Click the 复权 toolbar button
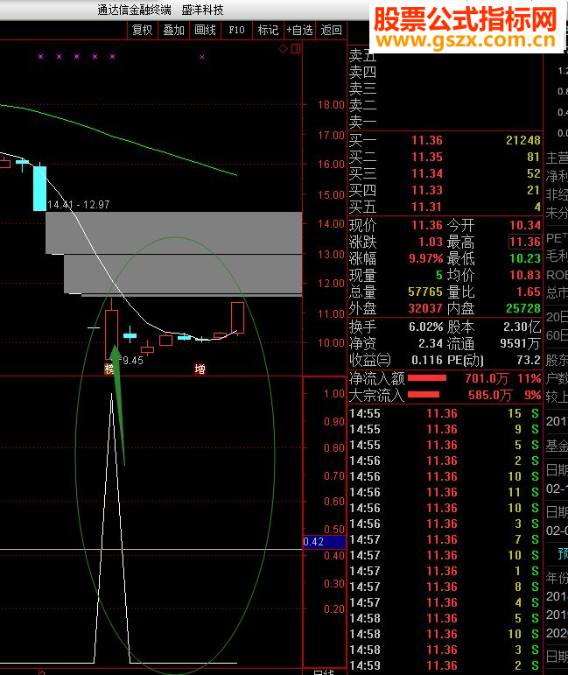The height and width of the screenshot is (675, 568). [143, 30]
